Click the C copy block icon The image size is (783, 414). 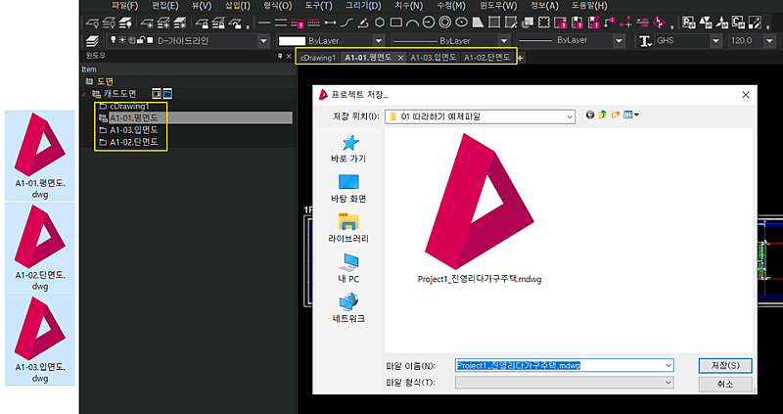point(738,23)
